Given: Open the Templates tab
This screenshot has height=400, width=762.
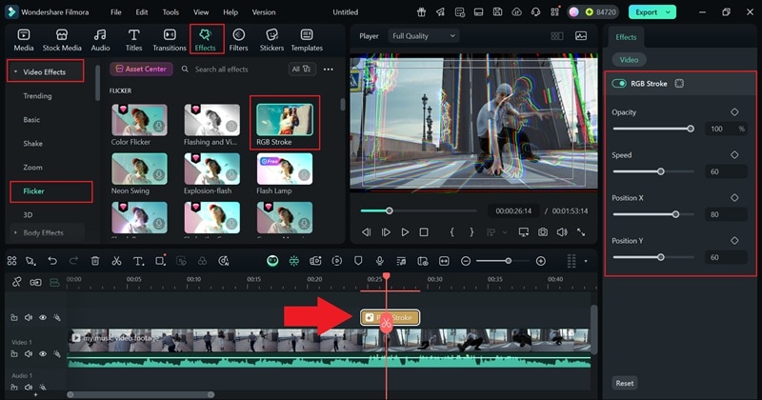Looking at the screenshot, I should (x=307, y=40).
